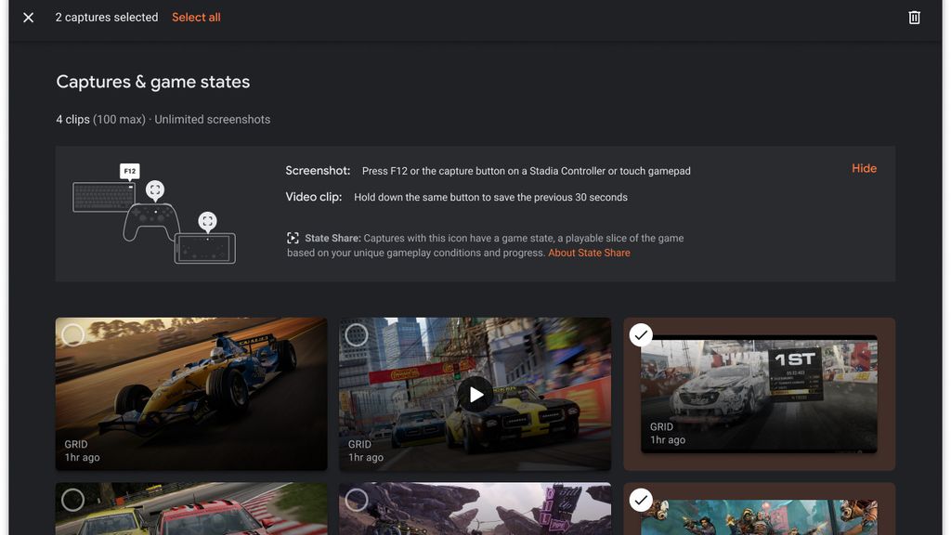Untick the GRID 1ST place capture checkmark

point(641,334)
